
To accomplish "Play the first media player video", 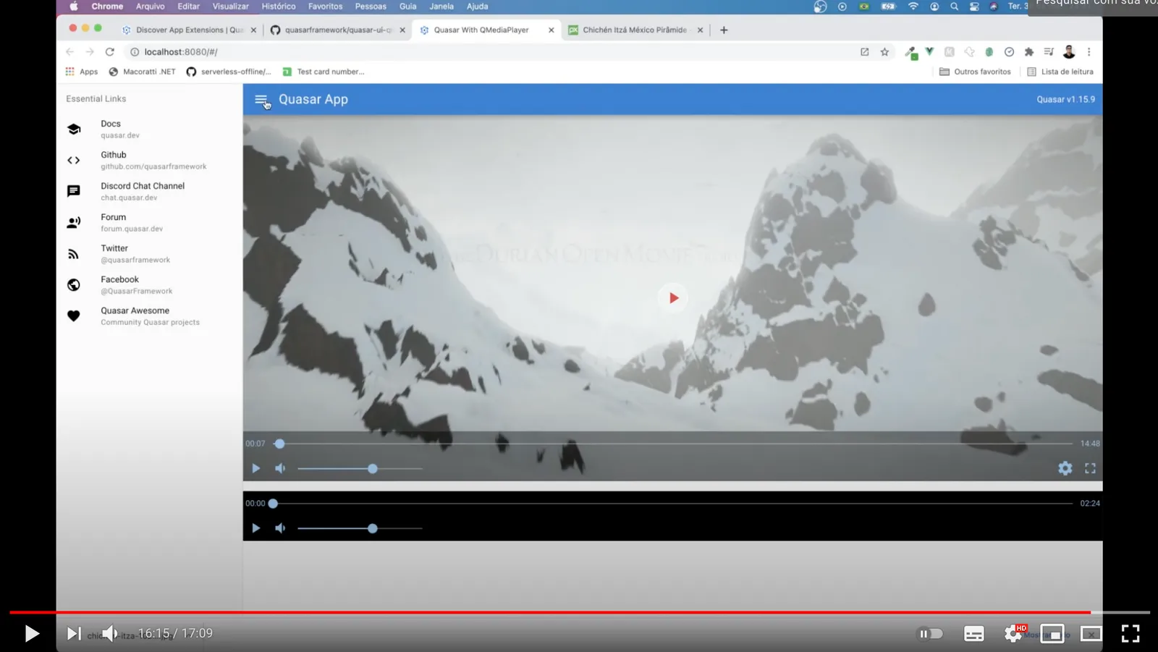I will 255,468.
